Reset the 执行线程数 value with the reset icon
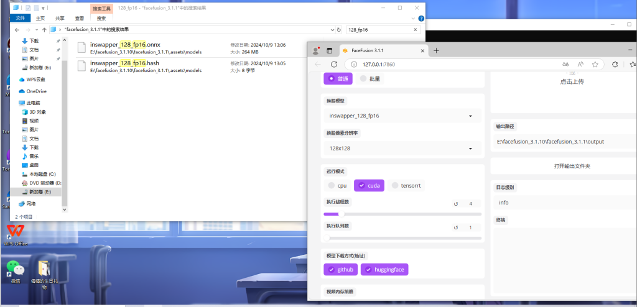Screen dimensions: 637x307 [456, 204]
